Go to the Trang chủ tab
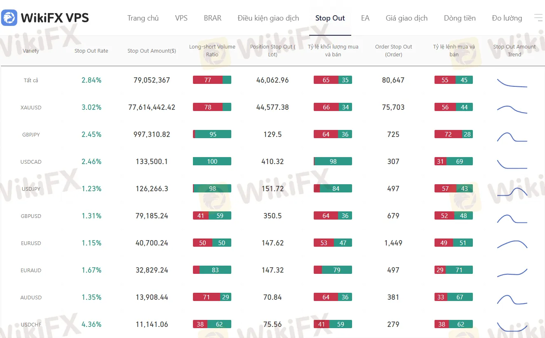 143,18
